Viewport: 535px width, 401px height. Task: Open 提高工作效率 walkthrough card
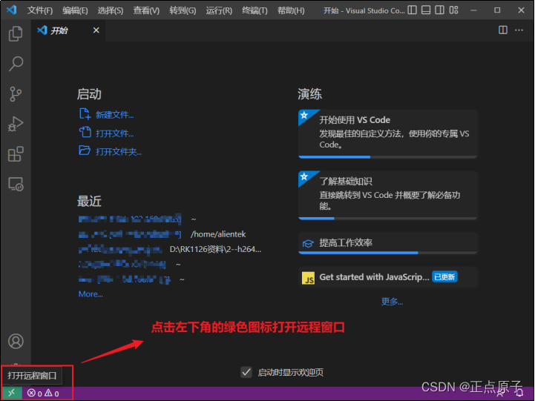pos(387,243)
